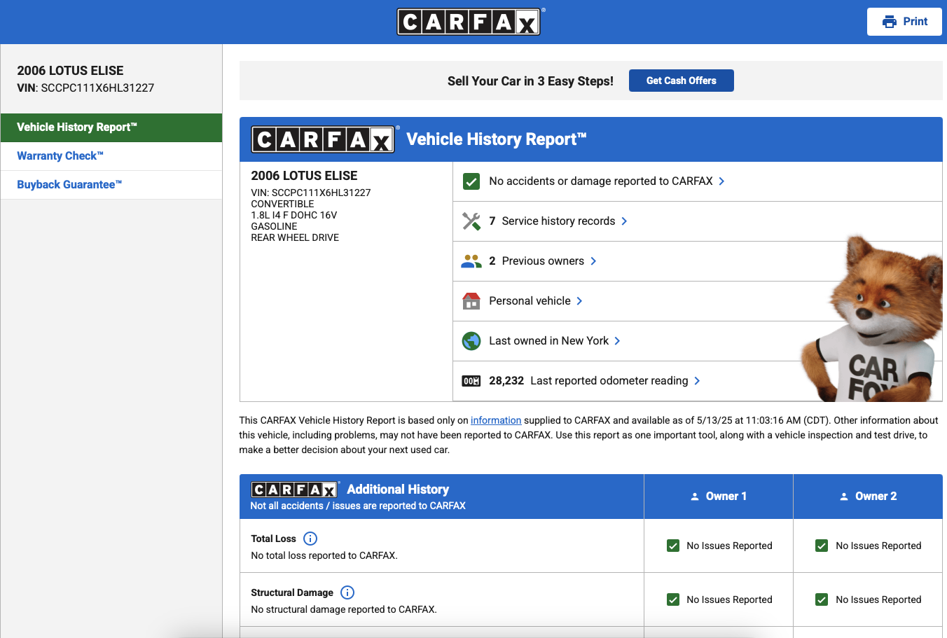Select the Owner 2 column header

tap(868, 497)
